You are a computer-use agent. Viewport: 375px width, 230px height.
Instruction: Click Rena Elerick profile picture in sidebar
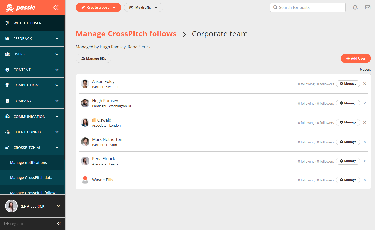pos(11,206)
